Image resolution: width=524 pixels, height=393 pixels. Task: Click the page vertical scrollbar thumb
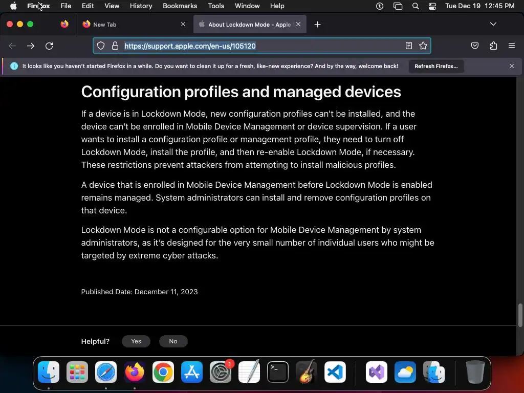pos(520,315)
